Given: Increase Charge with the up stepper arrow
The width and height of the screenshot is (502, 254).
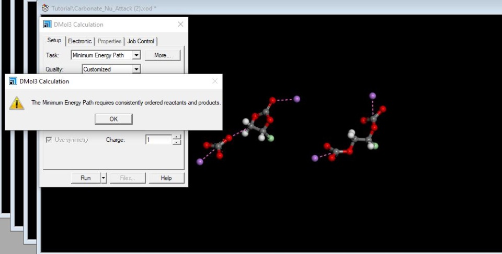Looking at the screenshot, I should 177,137.
